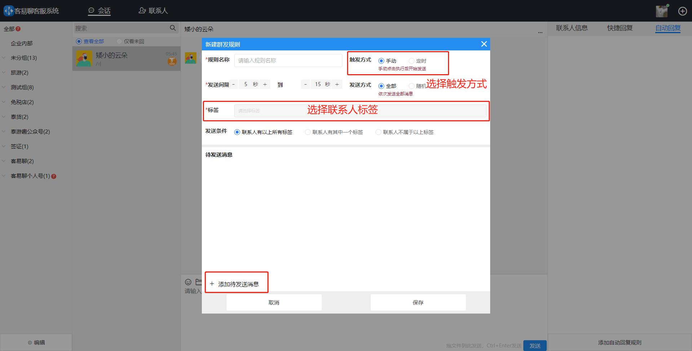Expand the 未分组(13) group
The image size is (692, 351).
pyautogui.click(x=22, y=58)
